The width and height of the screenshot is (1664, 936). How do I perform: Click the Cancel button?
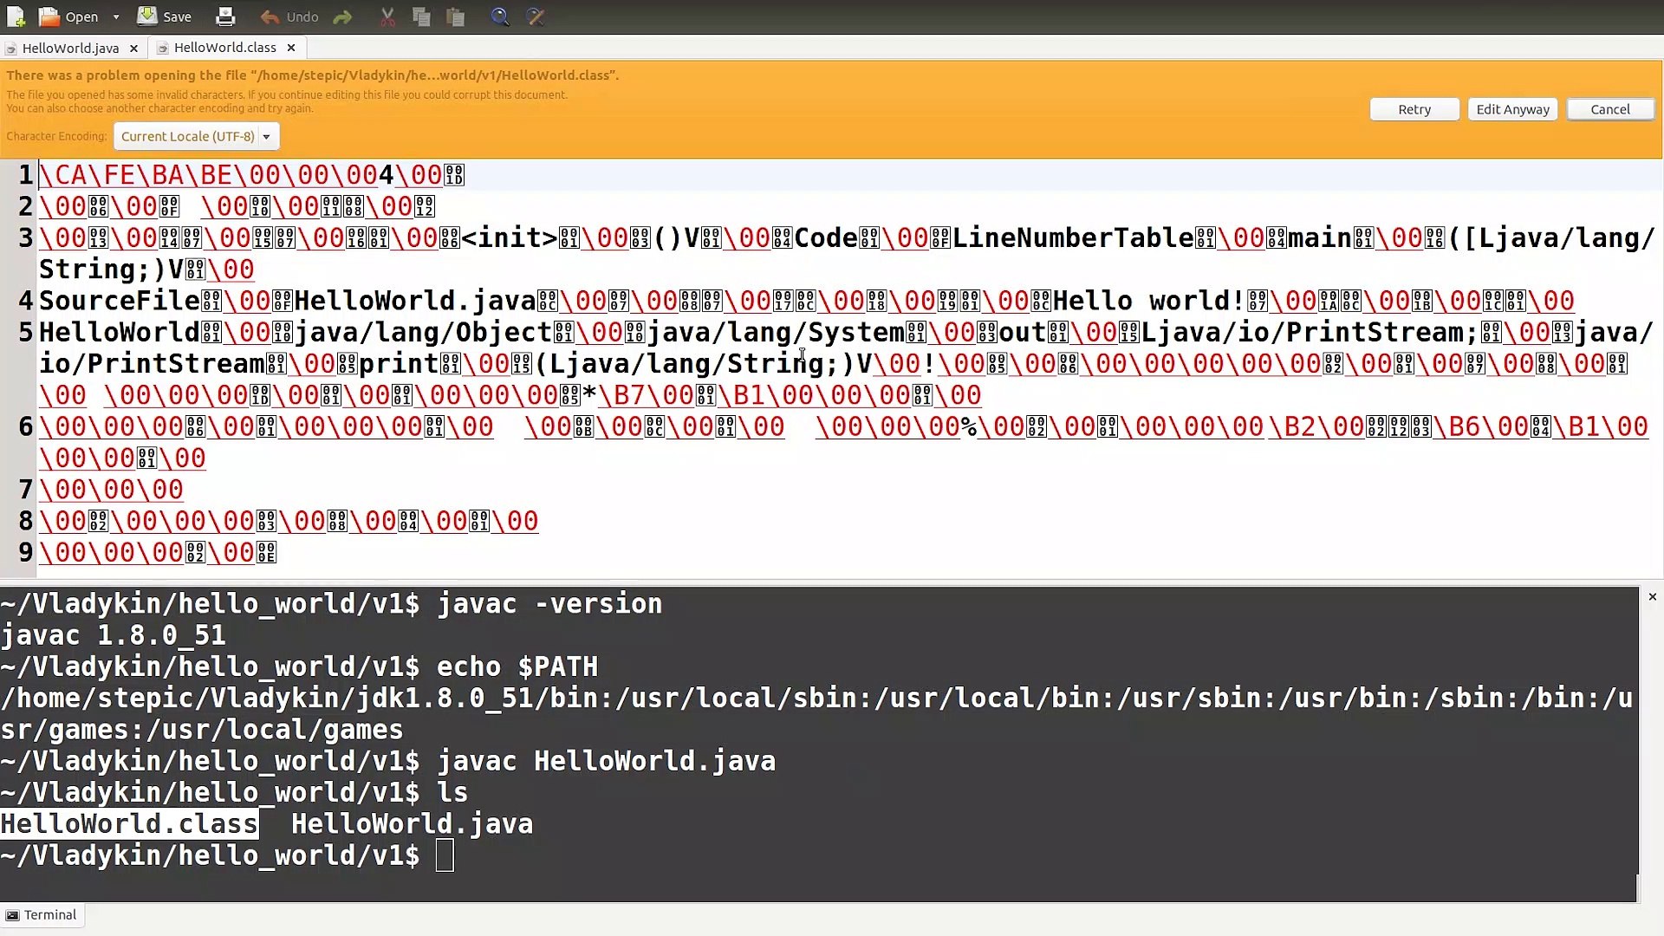(x=1610, y=109)
